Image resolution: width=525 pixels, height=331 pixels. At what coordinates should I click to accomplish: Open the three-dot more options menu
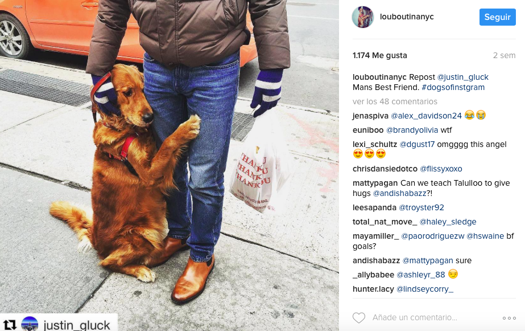point(509,318)
